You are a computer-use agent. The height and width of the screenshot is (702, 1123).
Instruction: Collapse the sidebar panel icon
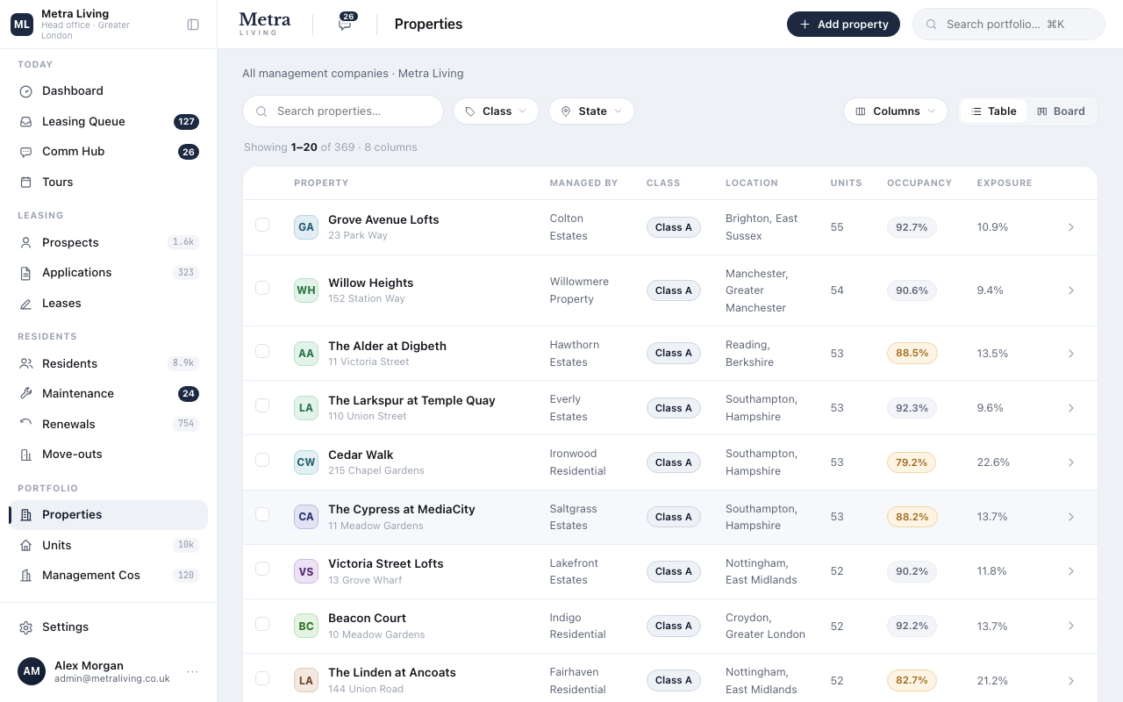[x=193, y=25]
